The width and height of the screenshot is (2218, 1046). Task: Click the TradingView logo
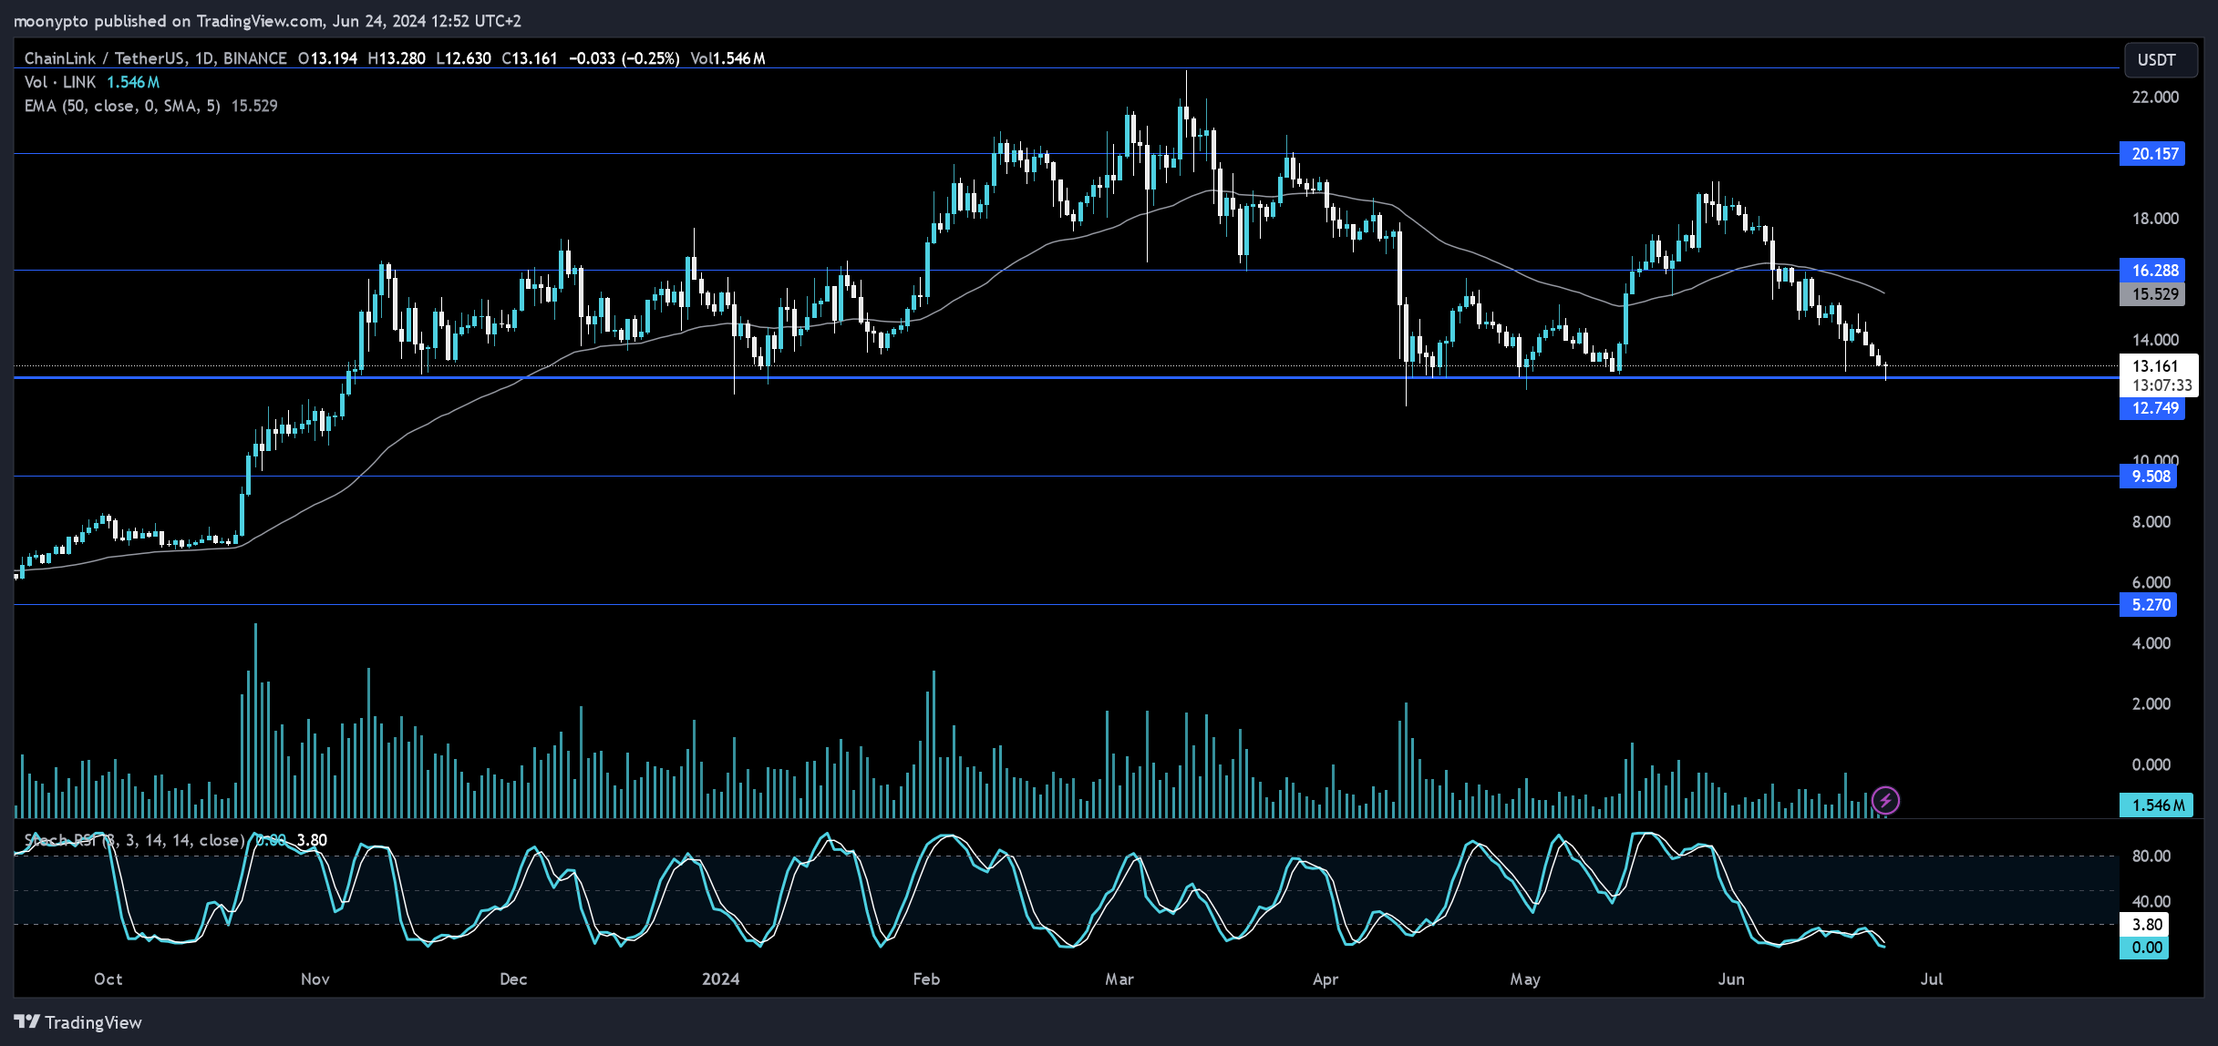coord(78,1022)
